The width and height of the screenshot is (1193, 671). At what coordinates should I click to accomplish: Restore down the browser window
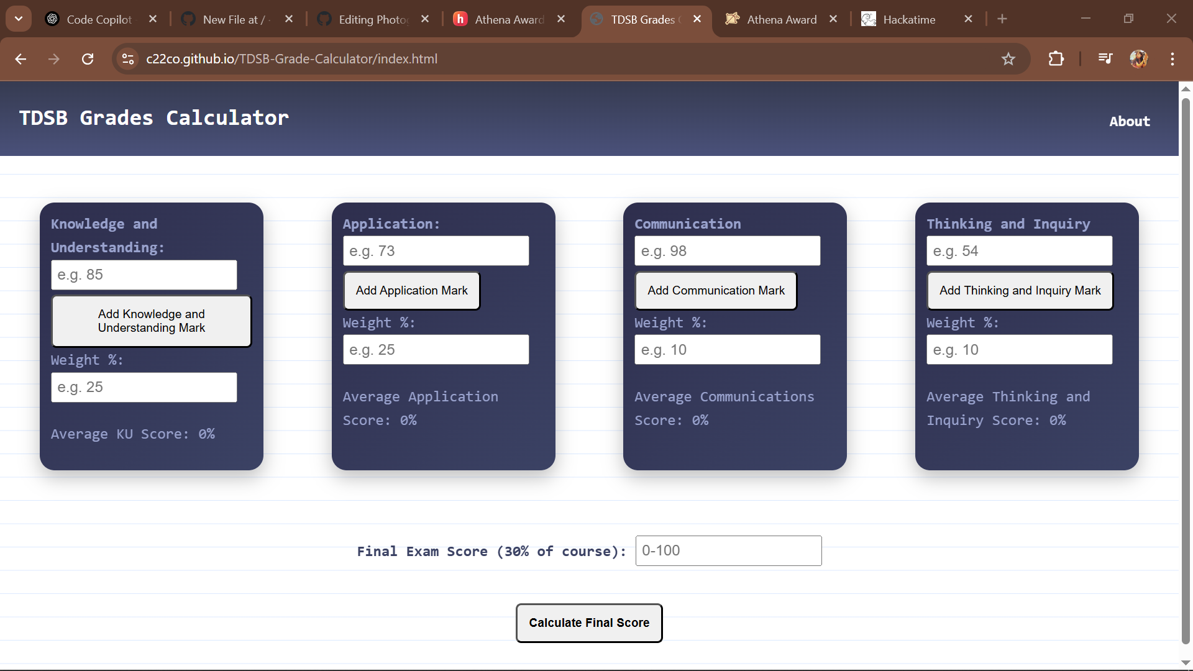[1128, 19]
